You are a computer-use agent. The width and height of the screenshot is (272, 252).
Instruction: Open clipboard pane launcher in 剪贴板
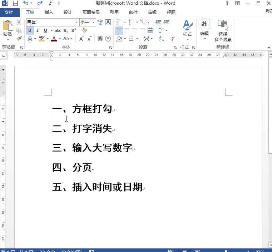click(22, 48)
